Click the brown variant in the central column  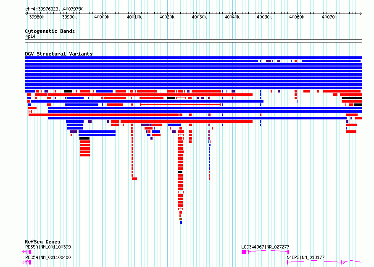tap(181, 219)
